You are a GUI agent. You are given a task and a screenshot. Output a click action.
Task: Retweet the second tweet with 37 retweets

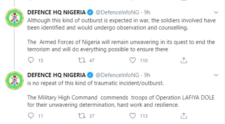[x=82, y=116]
